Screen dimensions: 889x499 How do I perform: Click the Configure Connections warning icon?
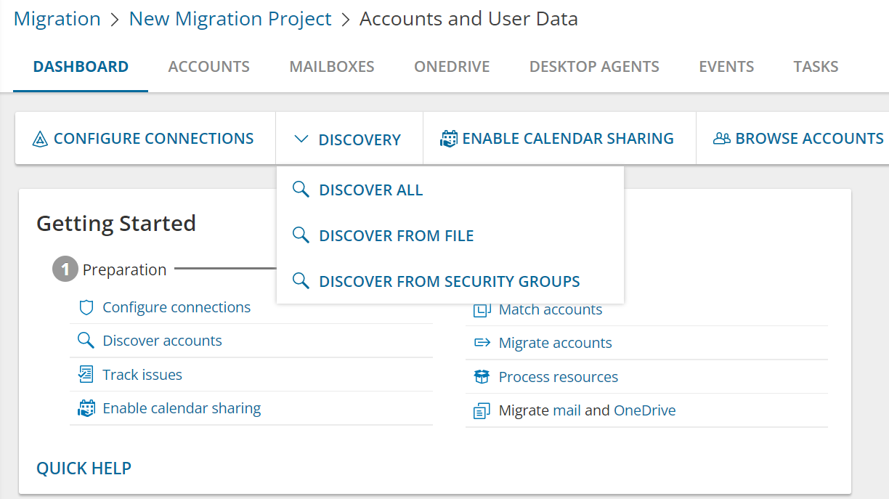pos(34,138)
